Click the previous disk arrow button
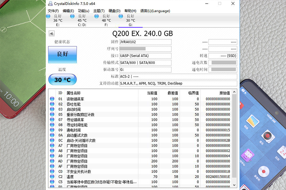 [51, 34]
